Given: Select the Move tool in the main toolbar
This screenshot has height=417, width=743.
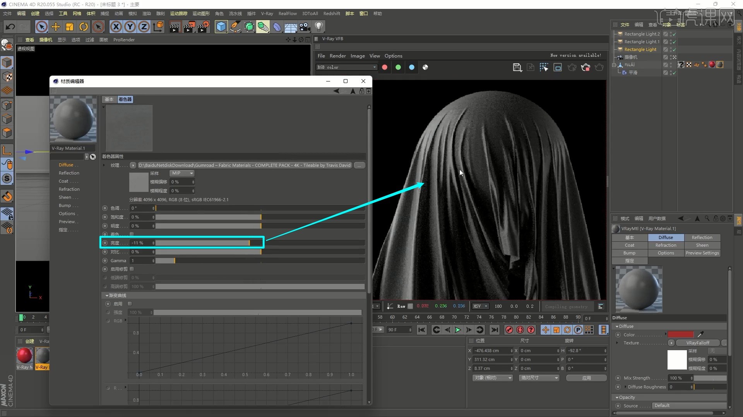Looking at the screenshot, I should coord(56,27).
